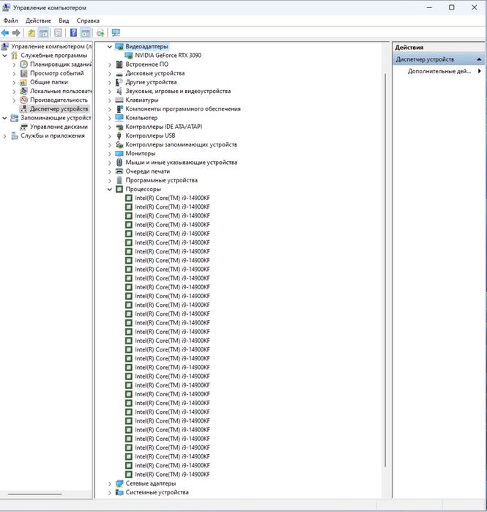487x512 pixels.
Task: Expand Контроллеры запоминающих устройств category
Action: coord(110,145)
